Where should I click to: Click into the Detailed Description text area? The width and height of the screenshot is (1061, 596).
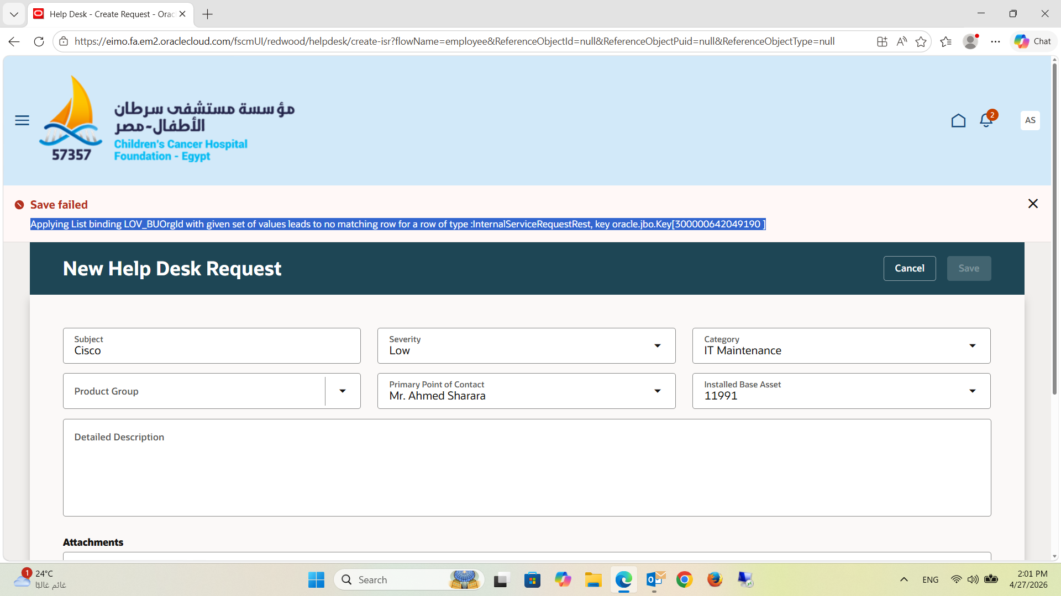coord(527,468)
